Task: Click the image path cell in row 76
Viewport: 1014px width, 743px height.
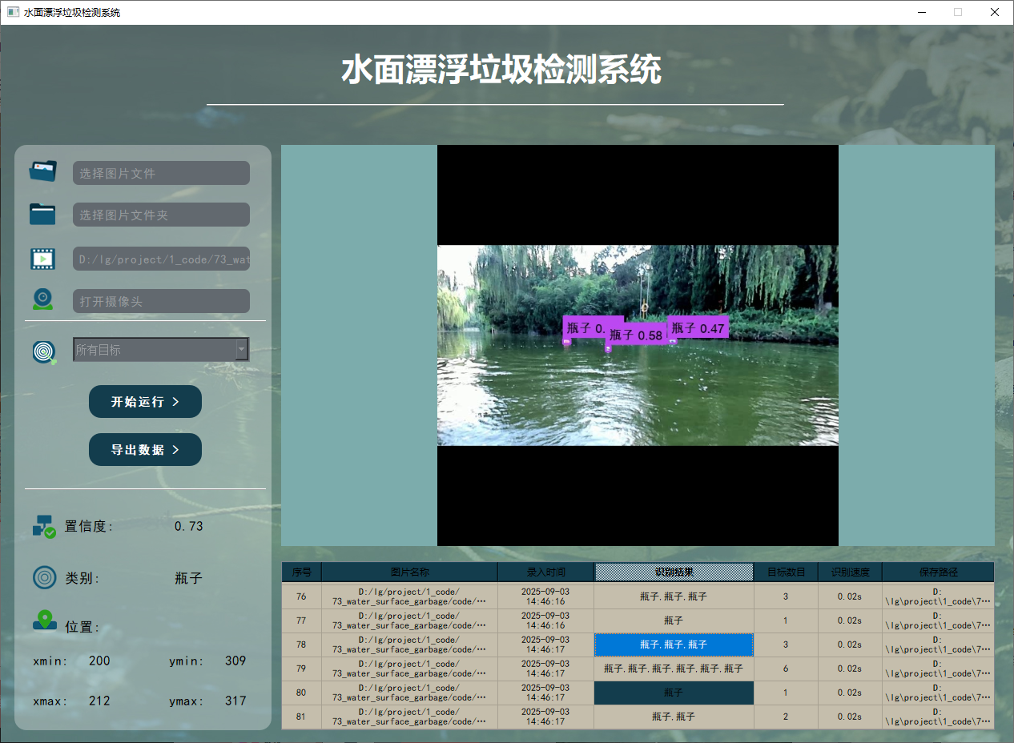Action: (409, 596)
